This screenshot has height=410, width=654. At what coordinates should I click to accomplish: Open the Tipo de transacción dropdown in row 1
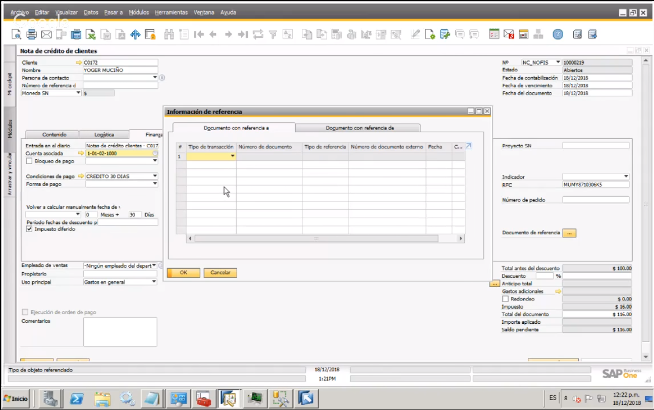click(x=232, y=156)
